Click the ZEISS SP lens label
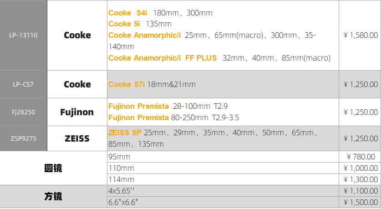381x209 pixels. pyautogui.click(x=125, y=133)
